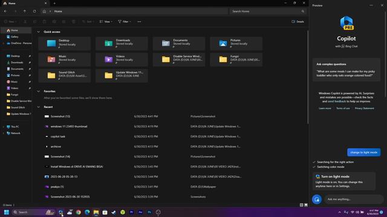Expand the Network tree node
The width and height of the screenshot is (387, 217).
[3, 133]
